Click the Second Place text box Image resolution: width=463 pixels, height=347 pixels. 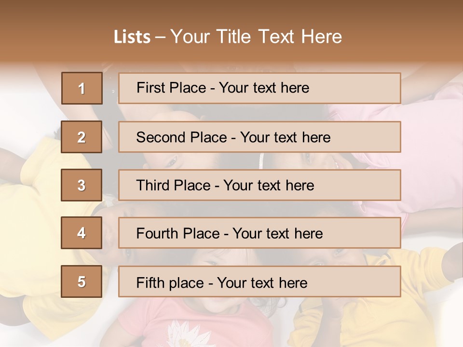point(259,137)
